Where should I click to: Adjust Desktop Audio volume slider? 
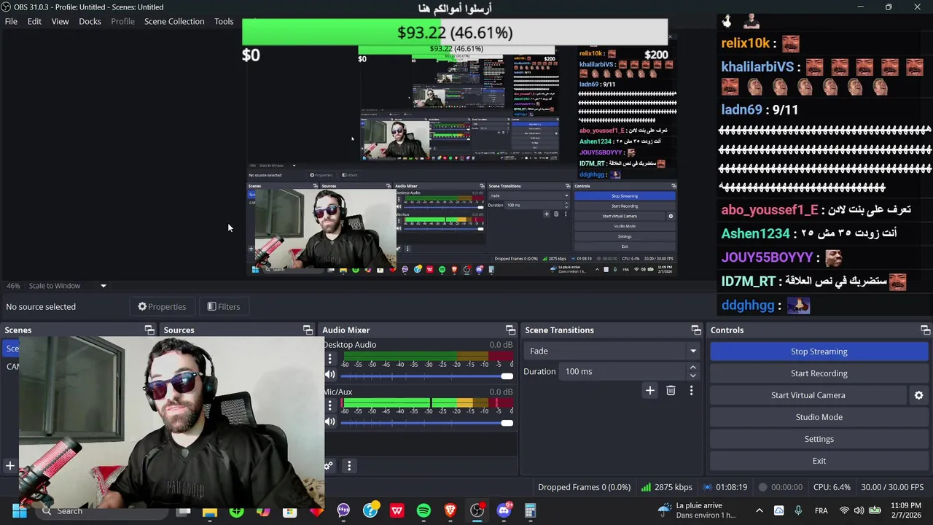click(427, 376)
